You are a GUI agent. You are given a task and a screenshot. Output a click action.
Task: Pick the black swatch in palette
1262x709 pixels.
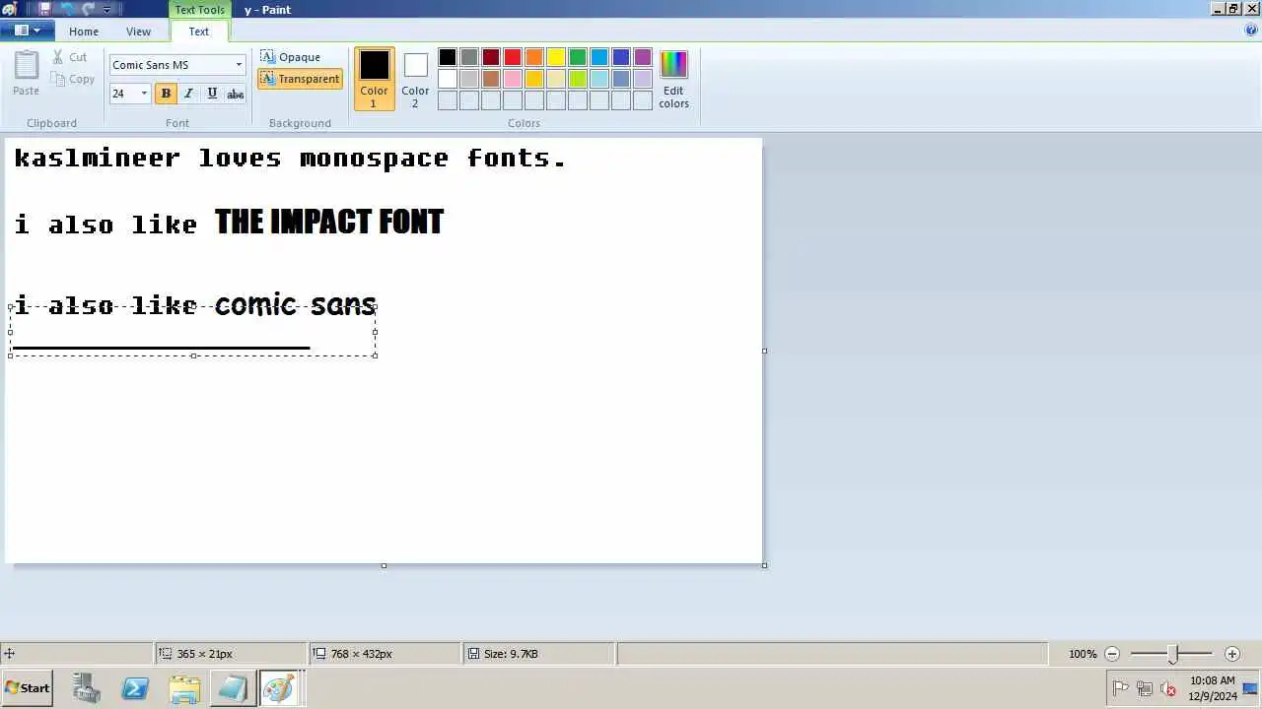(x=448, y=57)
